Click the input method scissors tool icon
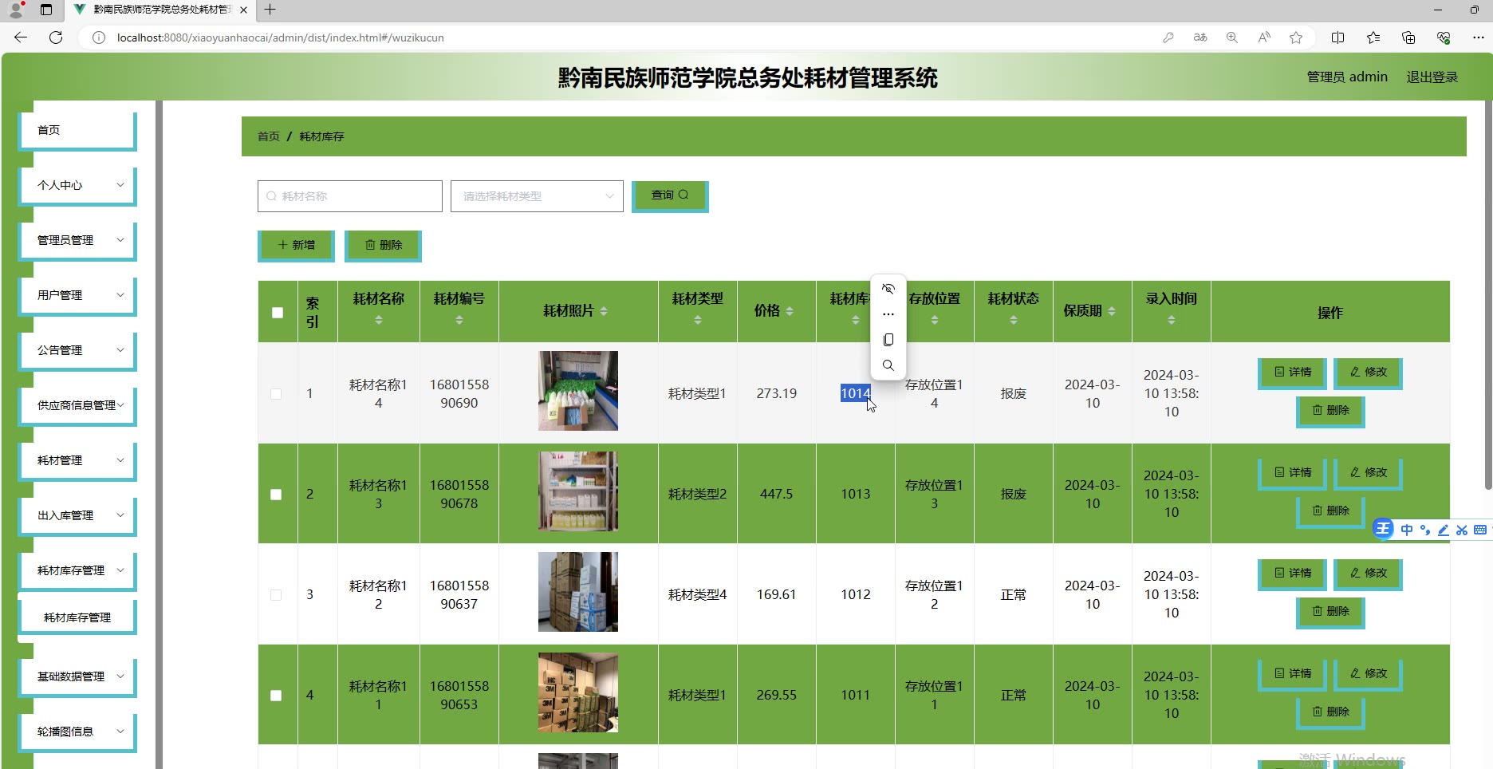 pos(1462,530)
